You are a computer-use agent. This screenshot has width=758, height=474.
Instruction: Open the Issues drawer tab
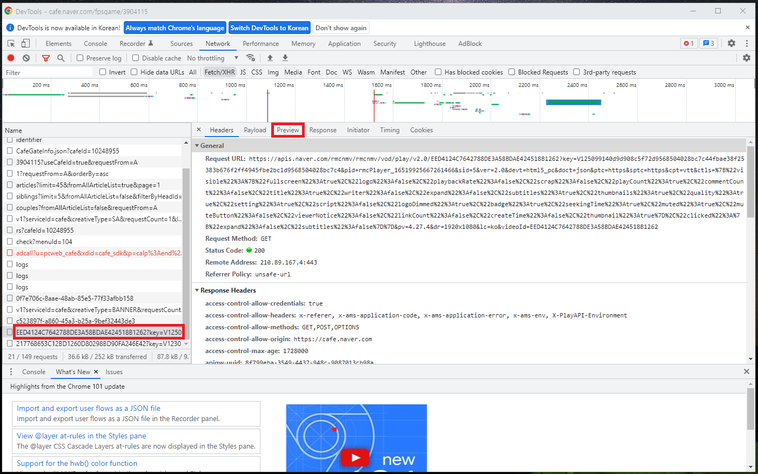[114, 372]
